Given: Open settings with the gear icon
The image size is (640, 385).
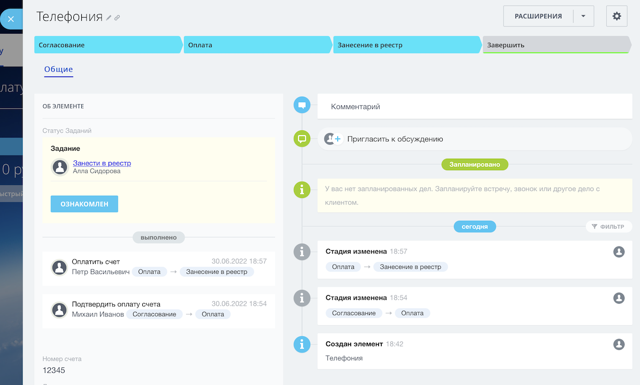Looking at the screenshot, I should (x=616, y=16).
